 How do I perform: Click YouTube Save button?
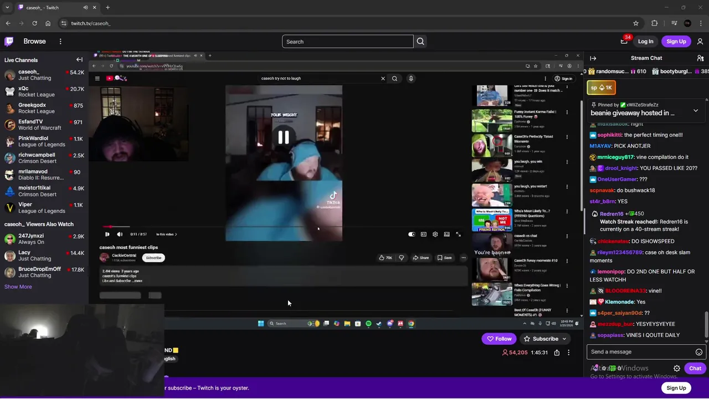pos(445,258)
